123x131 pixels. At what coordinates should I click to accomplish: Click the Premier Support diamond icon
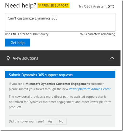coord(40,5)
